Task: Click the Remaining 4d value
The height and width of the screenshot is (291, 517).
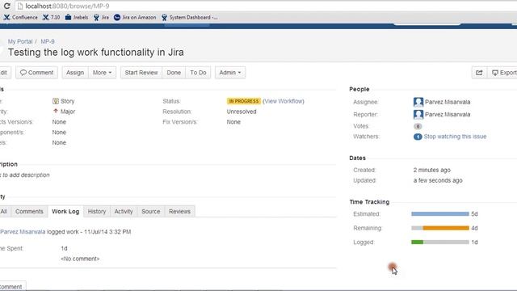Action: pyautogui.click(x=474, y=228)
